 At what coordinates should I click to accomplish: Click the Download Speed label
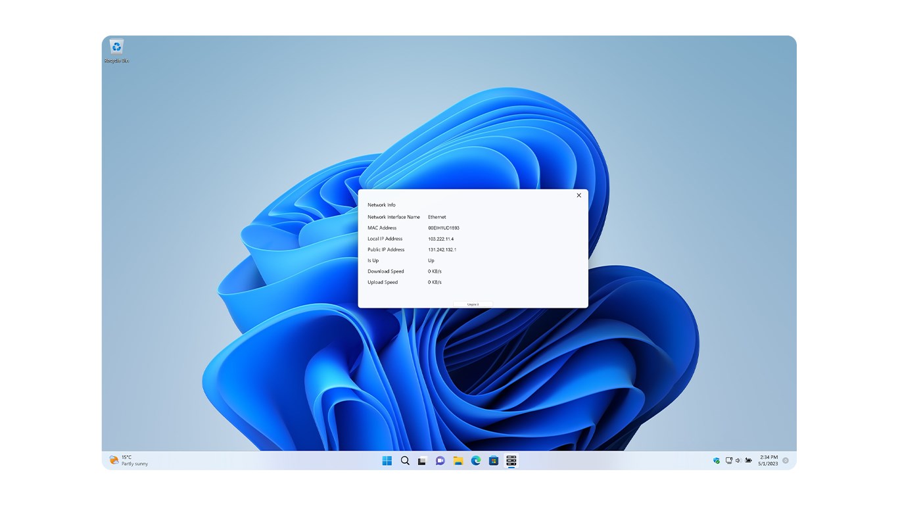(x=386, y=272)
